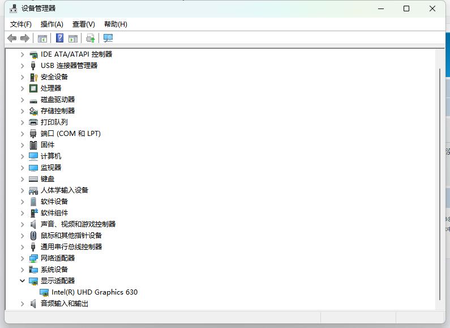This screenshot has width=450, height=328.
Task: Collapse the 显示适配器 category
Action: (23, 281)
